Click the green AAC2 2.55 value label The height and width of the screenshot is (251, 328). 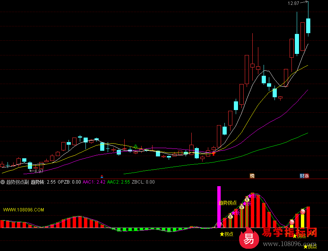[x=118, y=182]
